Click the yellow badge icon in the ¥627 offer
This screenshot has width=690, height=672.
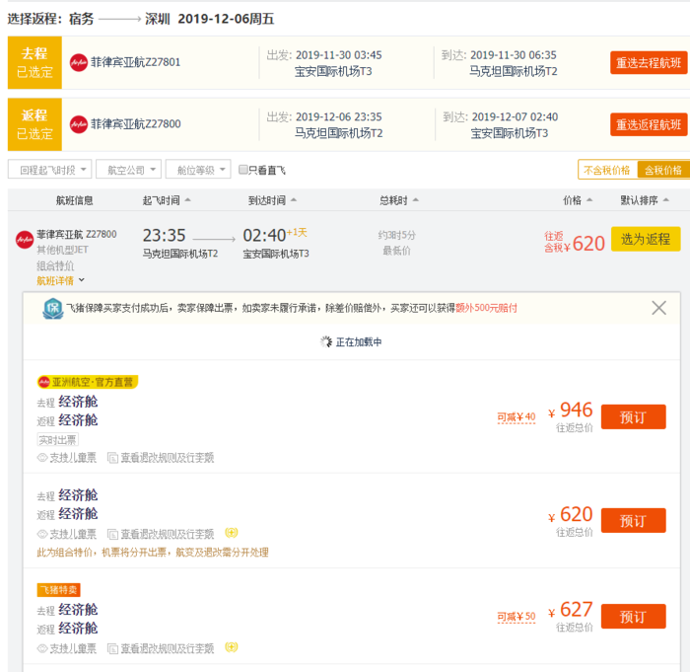[231, 647]
